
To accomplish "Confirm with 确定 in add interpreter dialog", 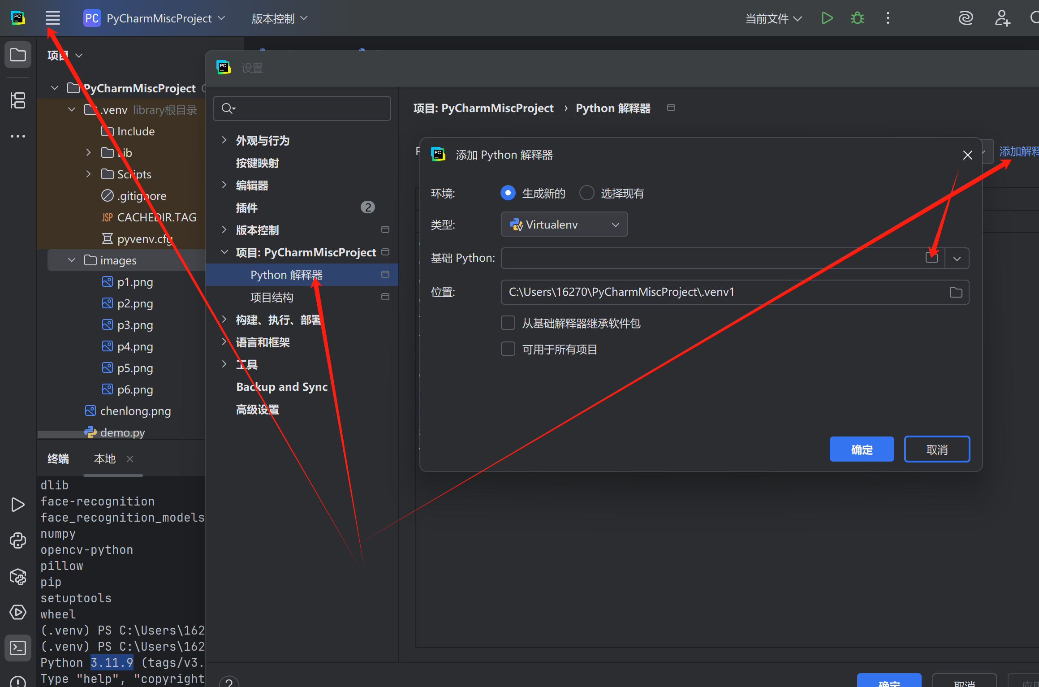I will (862, 449).
